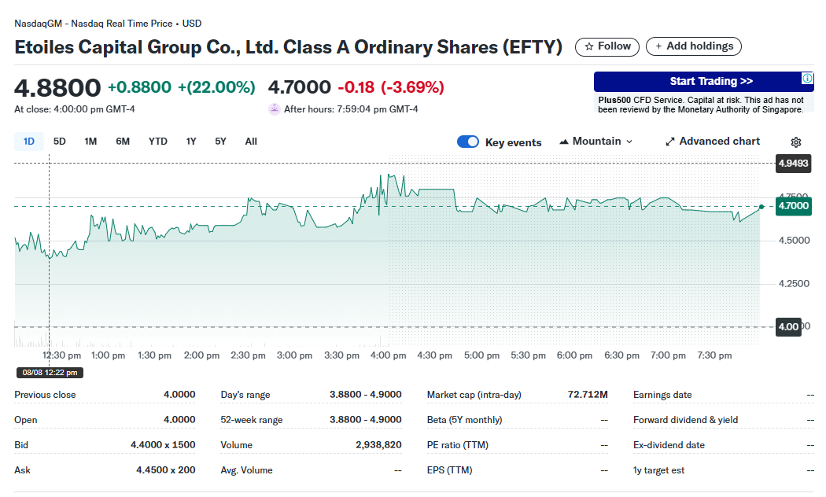Click the after hours moon icon
826x497 pixels.
pos(274,109)
